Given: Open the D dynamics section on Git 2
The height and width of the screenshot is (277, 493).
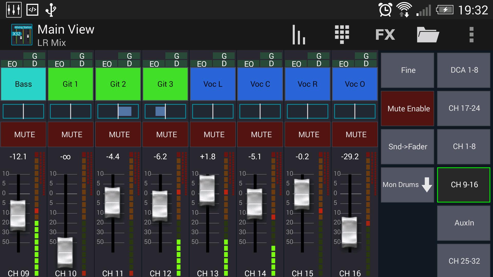Looking at the screenshot, I should 129,64.
